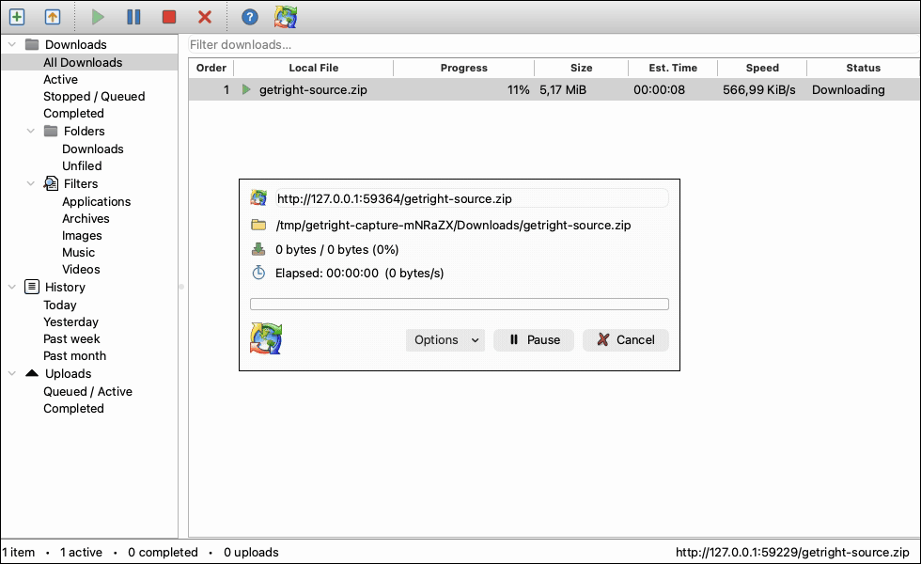Click the Folders folder icon in sidebar
The height and width of the screenshot is (564, 921).
click(x=51, y=131)
